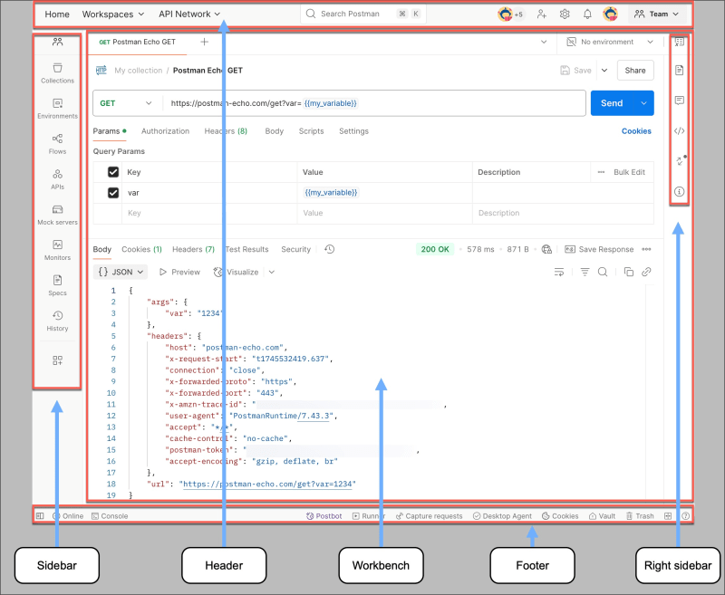This screenshot has width=725, height=595.
Task: Click the Search Postman field
Action: (363, 14)
